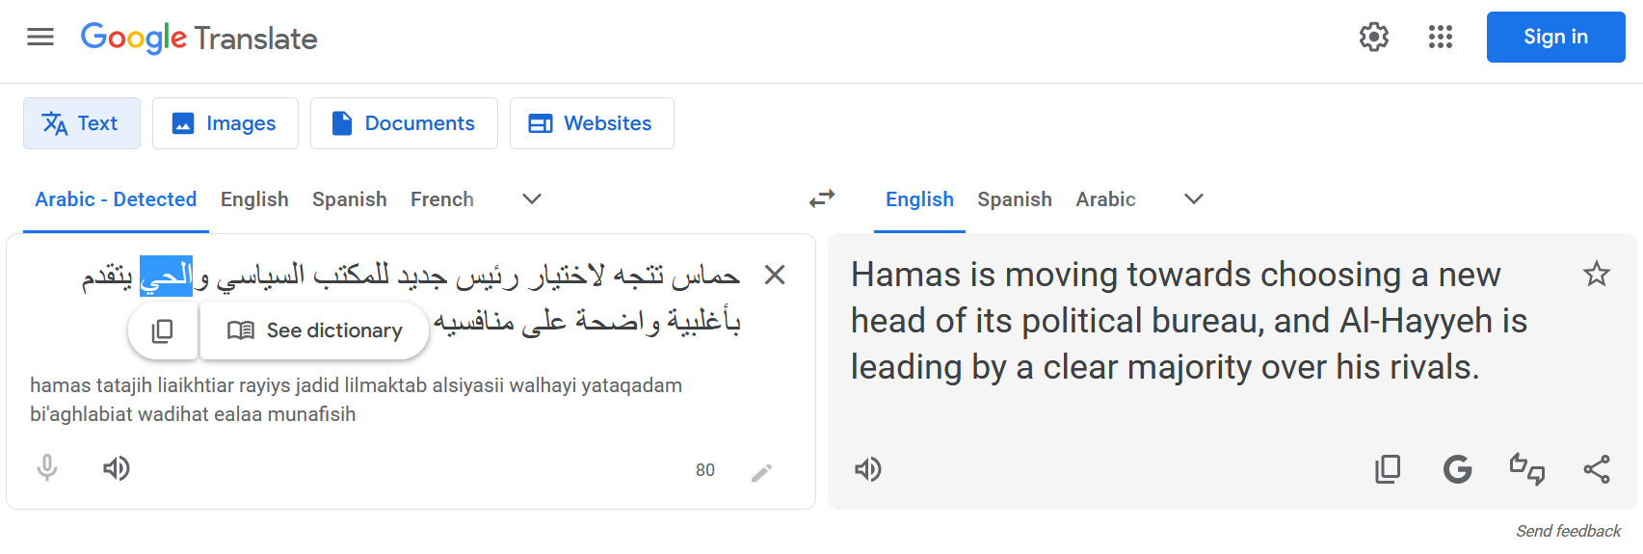Select Spanish as the target language
The image size is (1643, 554).
point(1014,199)
